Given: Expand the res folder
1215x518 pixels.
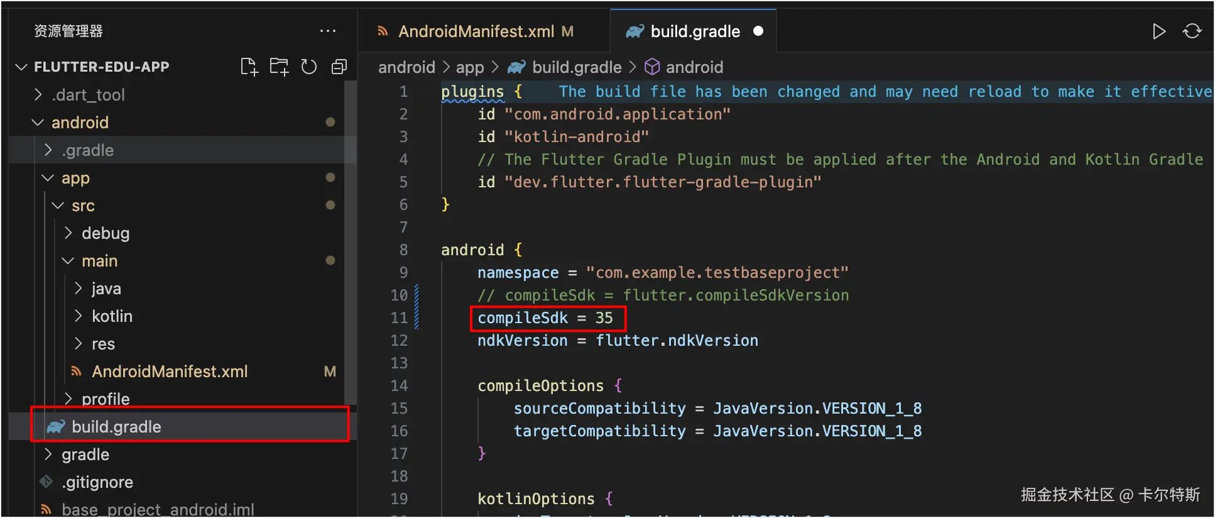Looking at the screenshot, I should click(x=79, y=343).
